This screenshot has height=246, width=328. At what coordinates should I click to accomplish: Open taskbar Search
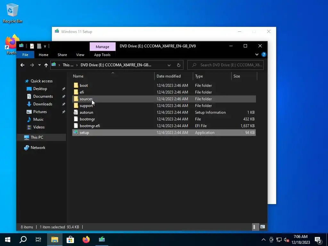(x=23, y=240)
